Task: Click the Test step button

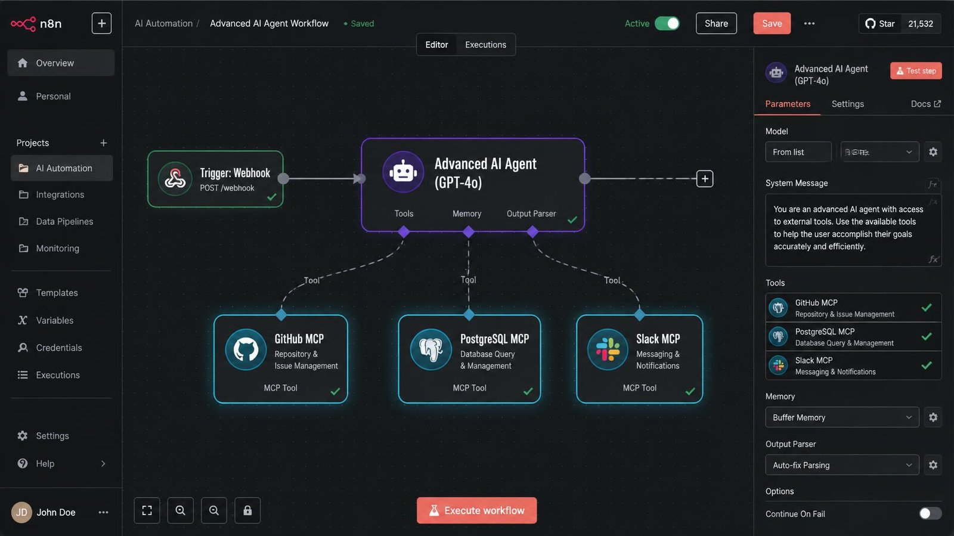Action: [916, 70]
